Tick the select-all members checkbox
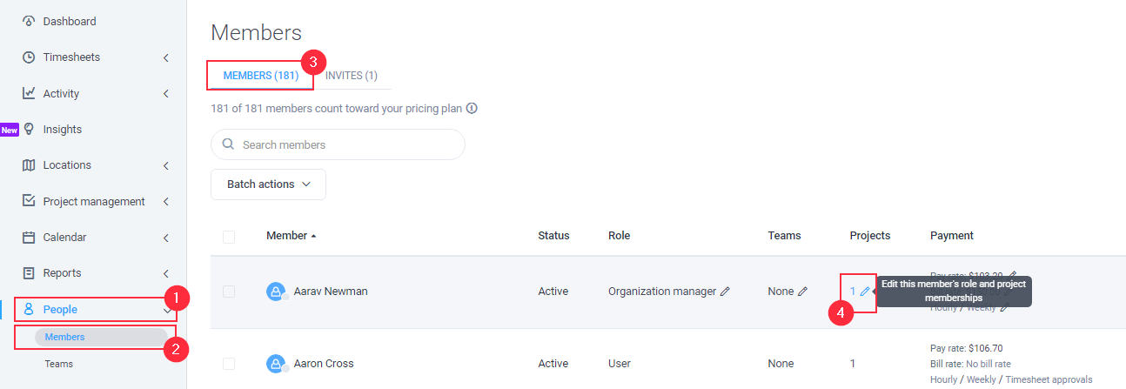Viewport: 1126px width, 389px height. pos(229,236)
